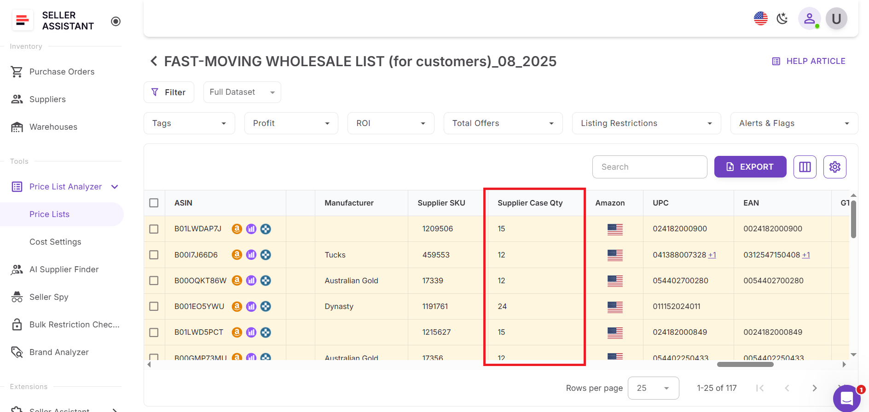
Task: Go to Cost Settings in sidebar
Action: [x=55, y=242]
